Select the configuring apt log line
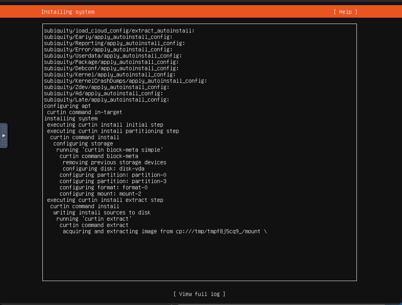Image resolution: width=402 pixels, height=305 pixels. tap(67, 106)
